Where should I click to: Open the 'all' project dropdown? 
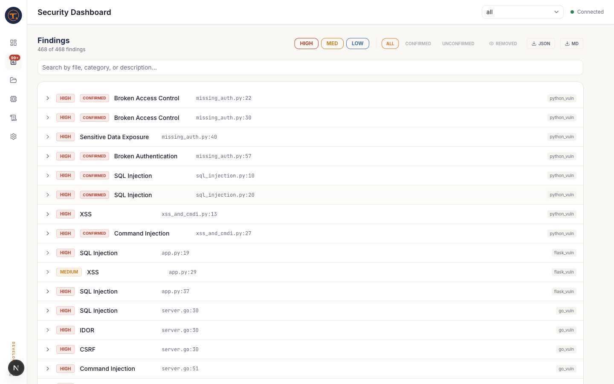pos(522,12)
